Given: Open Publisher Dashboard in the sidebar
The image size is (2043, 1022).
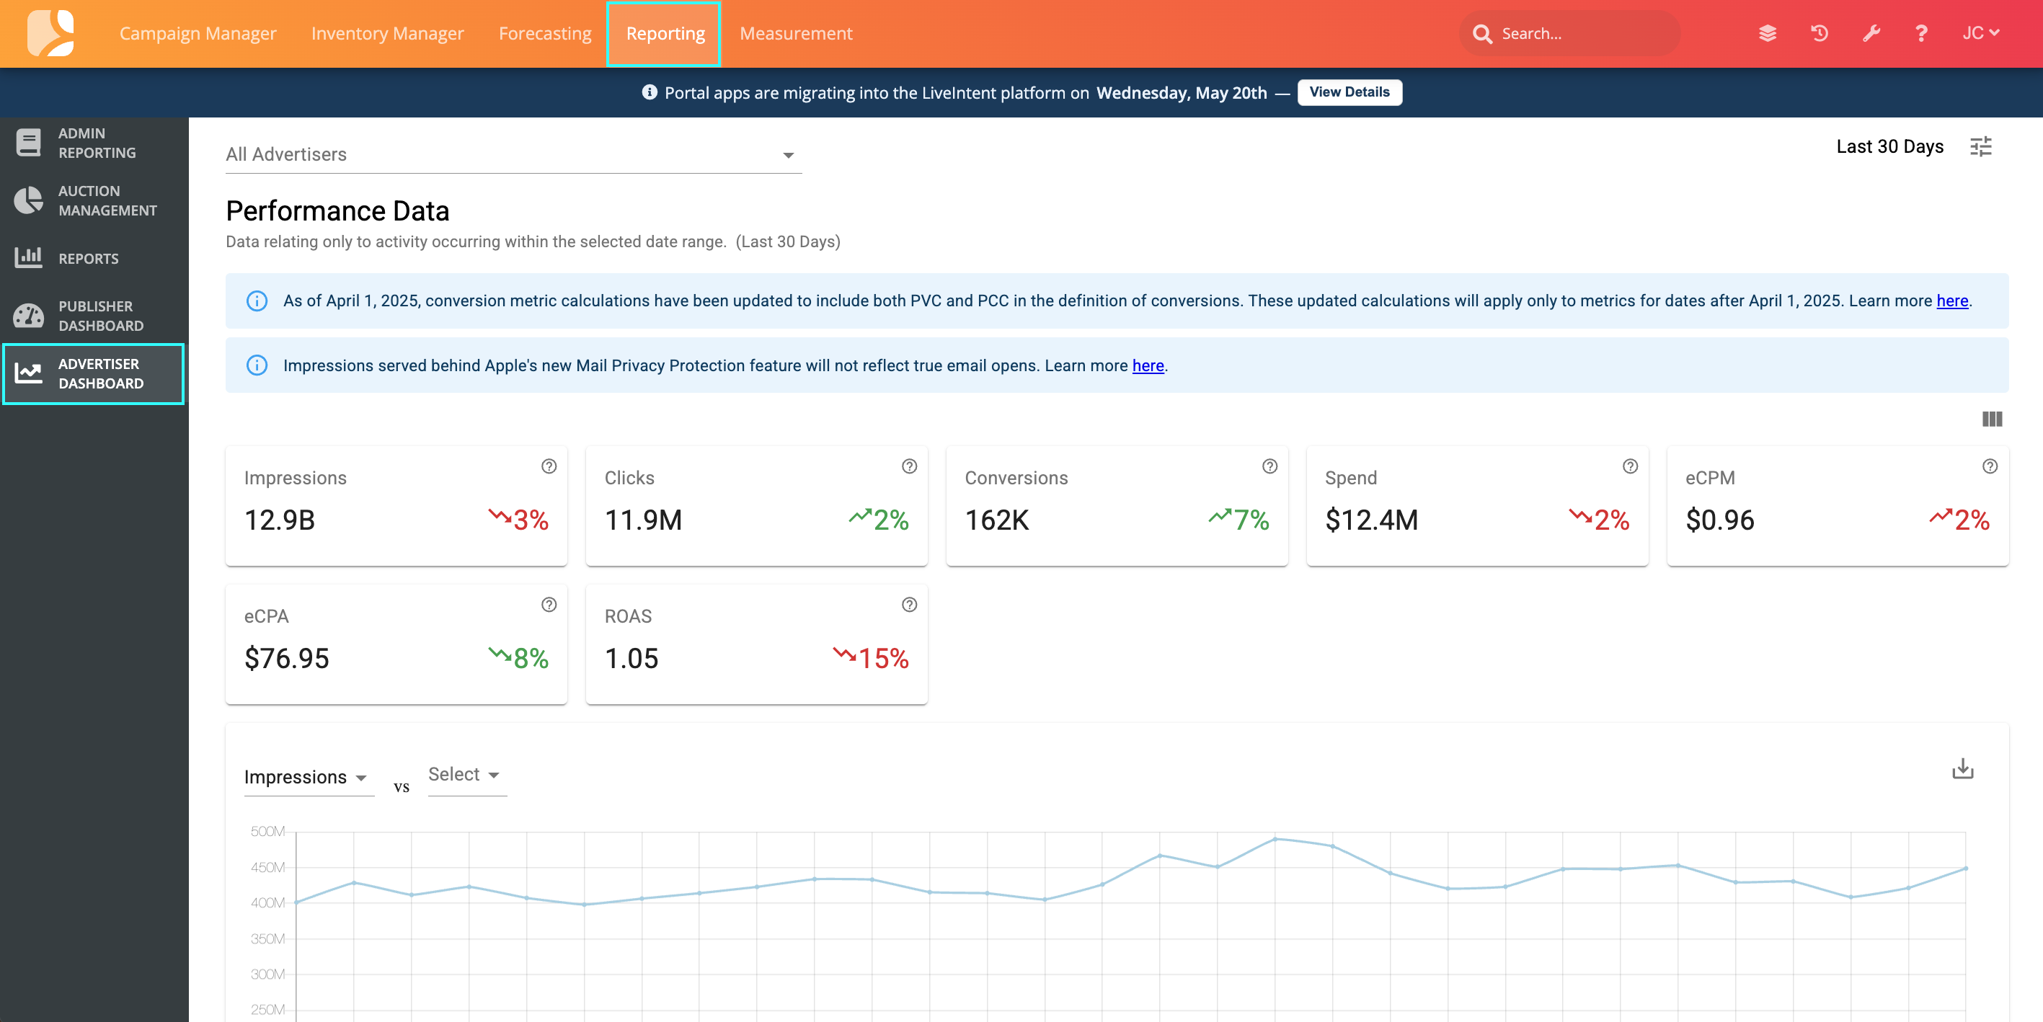Looking at the screenshot, I should coord(94,316).
